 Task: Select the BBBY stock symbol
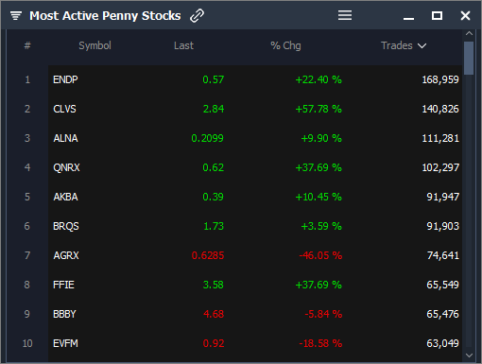64,314
